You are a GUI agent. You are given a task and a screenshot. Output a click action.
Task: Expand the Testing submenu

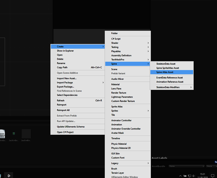(x=128, y=47)
